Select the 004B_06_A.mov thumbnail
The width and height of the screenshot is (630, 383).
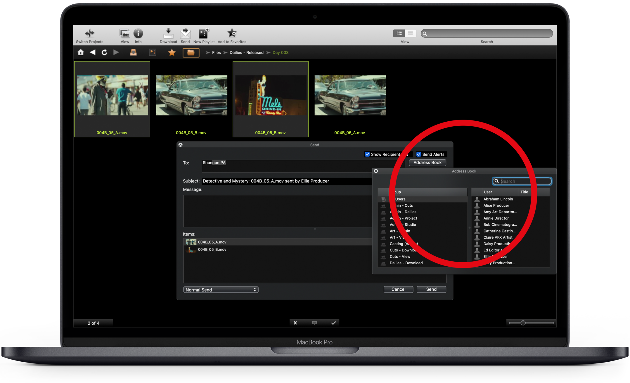[350, 95]
